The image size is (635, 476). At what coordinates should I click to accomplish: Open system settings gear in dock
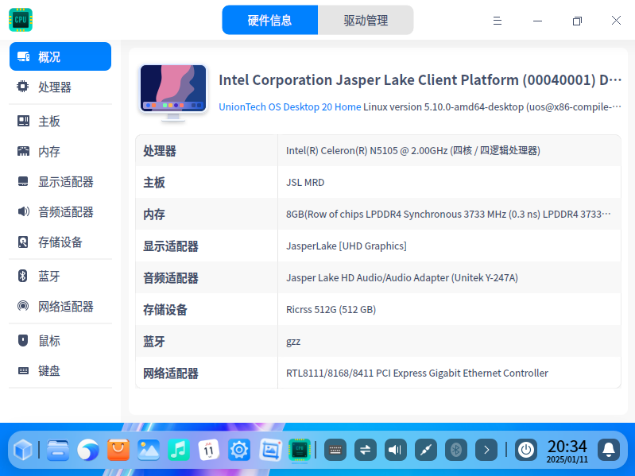tap(239, 450)
